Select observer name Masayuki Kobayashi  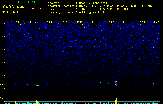(x=93, y=3)
